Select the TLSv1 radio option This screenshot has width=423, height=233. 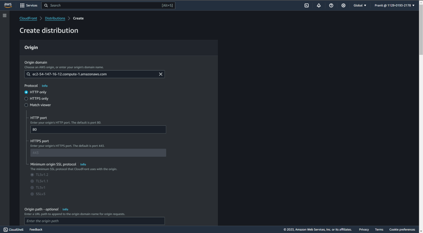click(x=32, y=187)
